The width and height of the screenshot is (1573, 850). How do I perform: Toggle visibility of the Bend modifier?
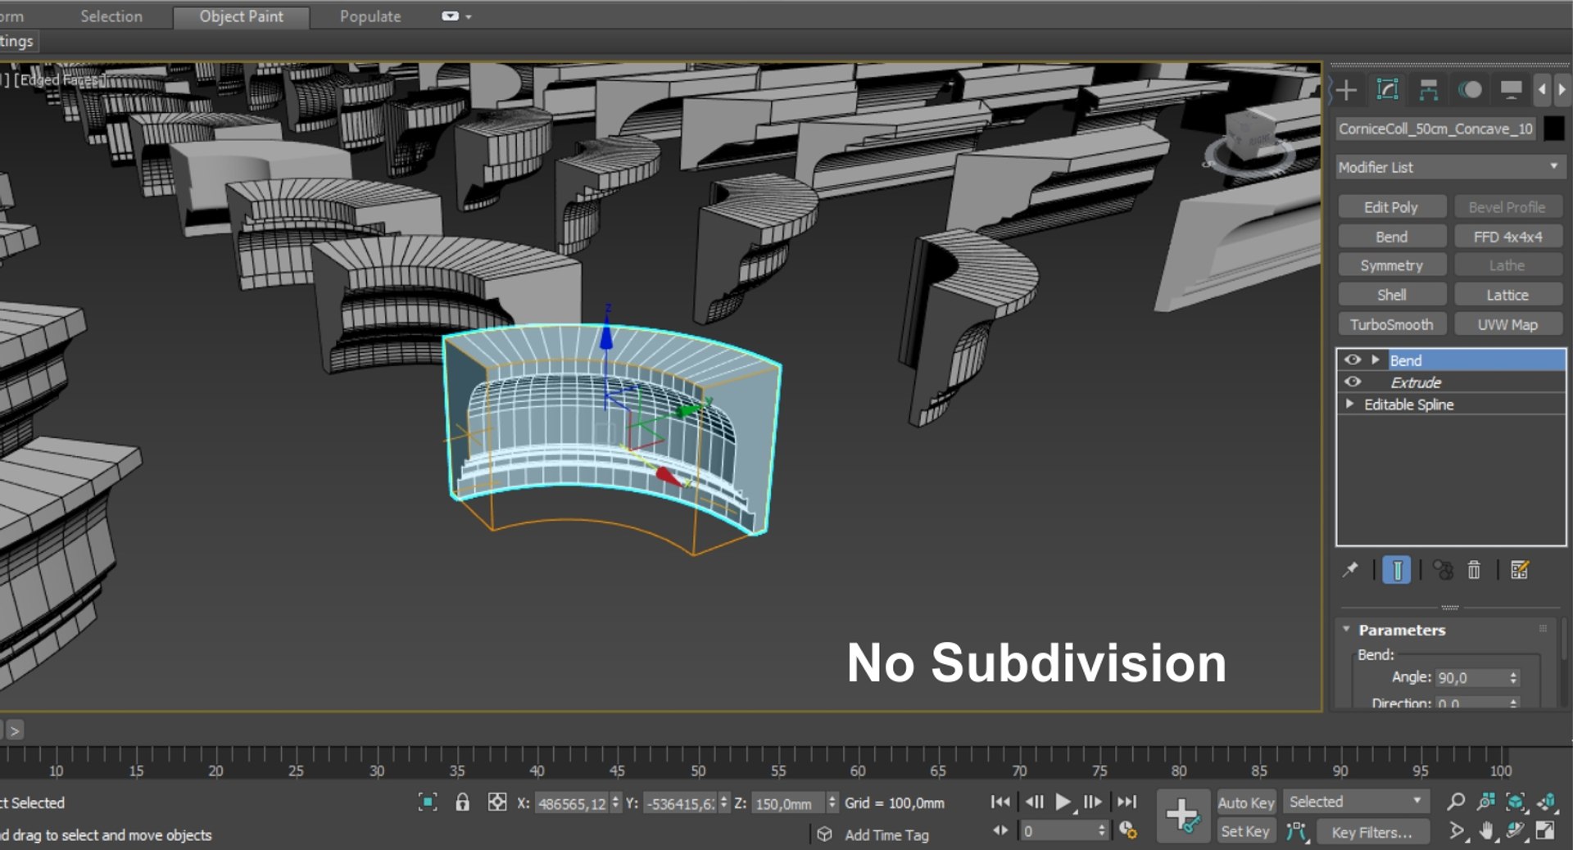click(x=1353, y=360)
